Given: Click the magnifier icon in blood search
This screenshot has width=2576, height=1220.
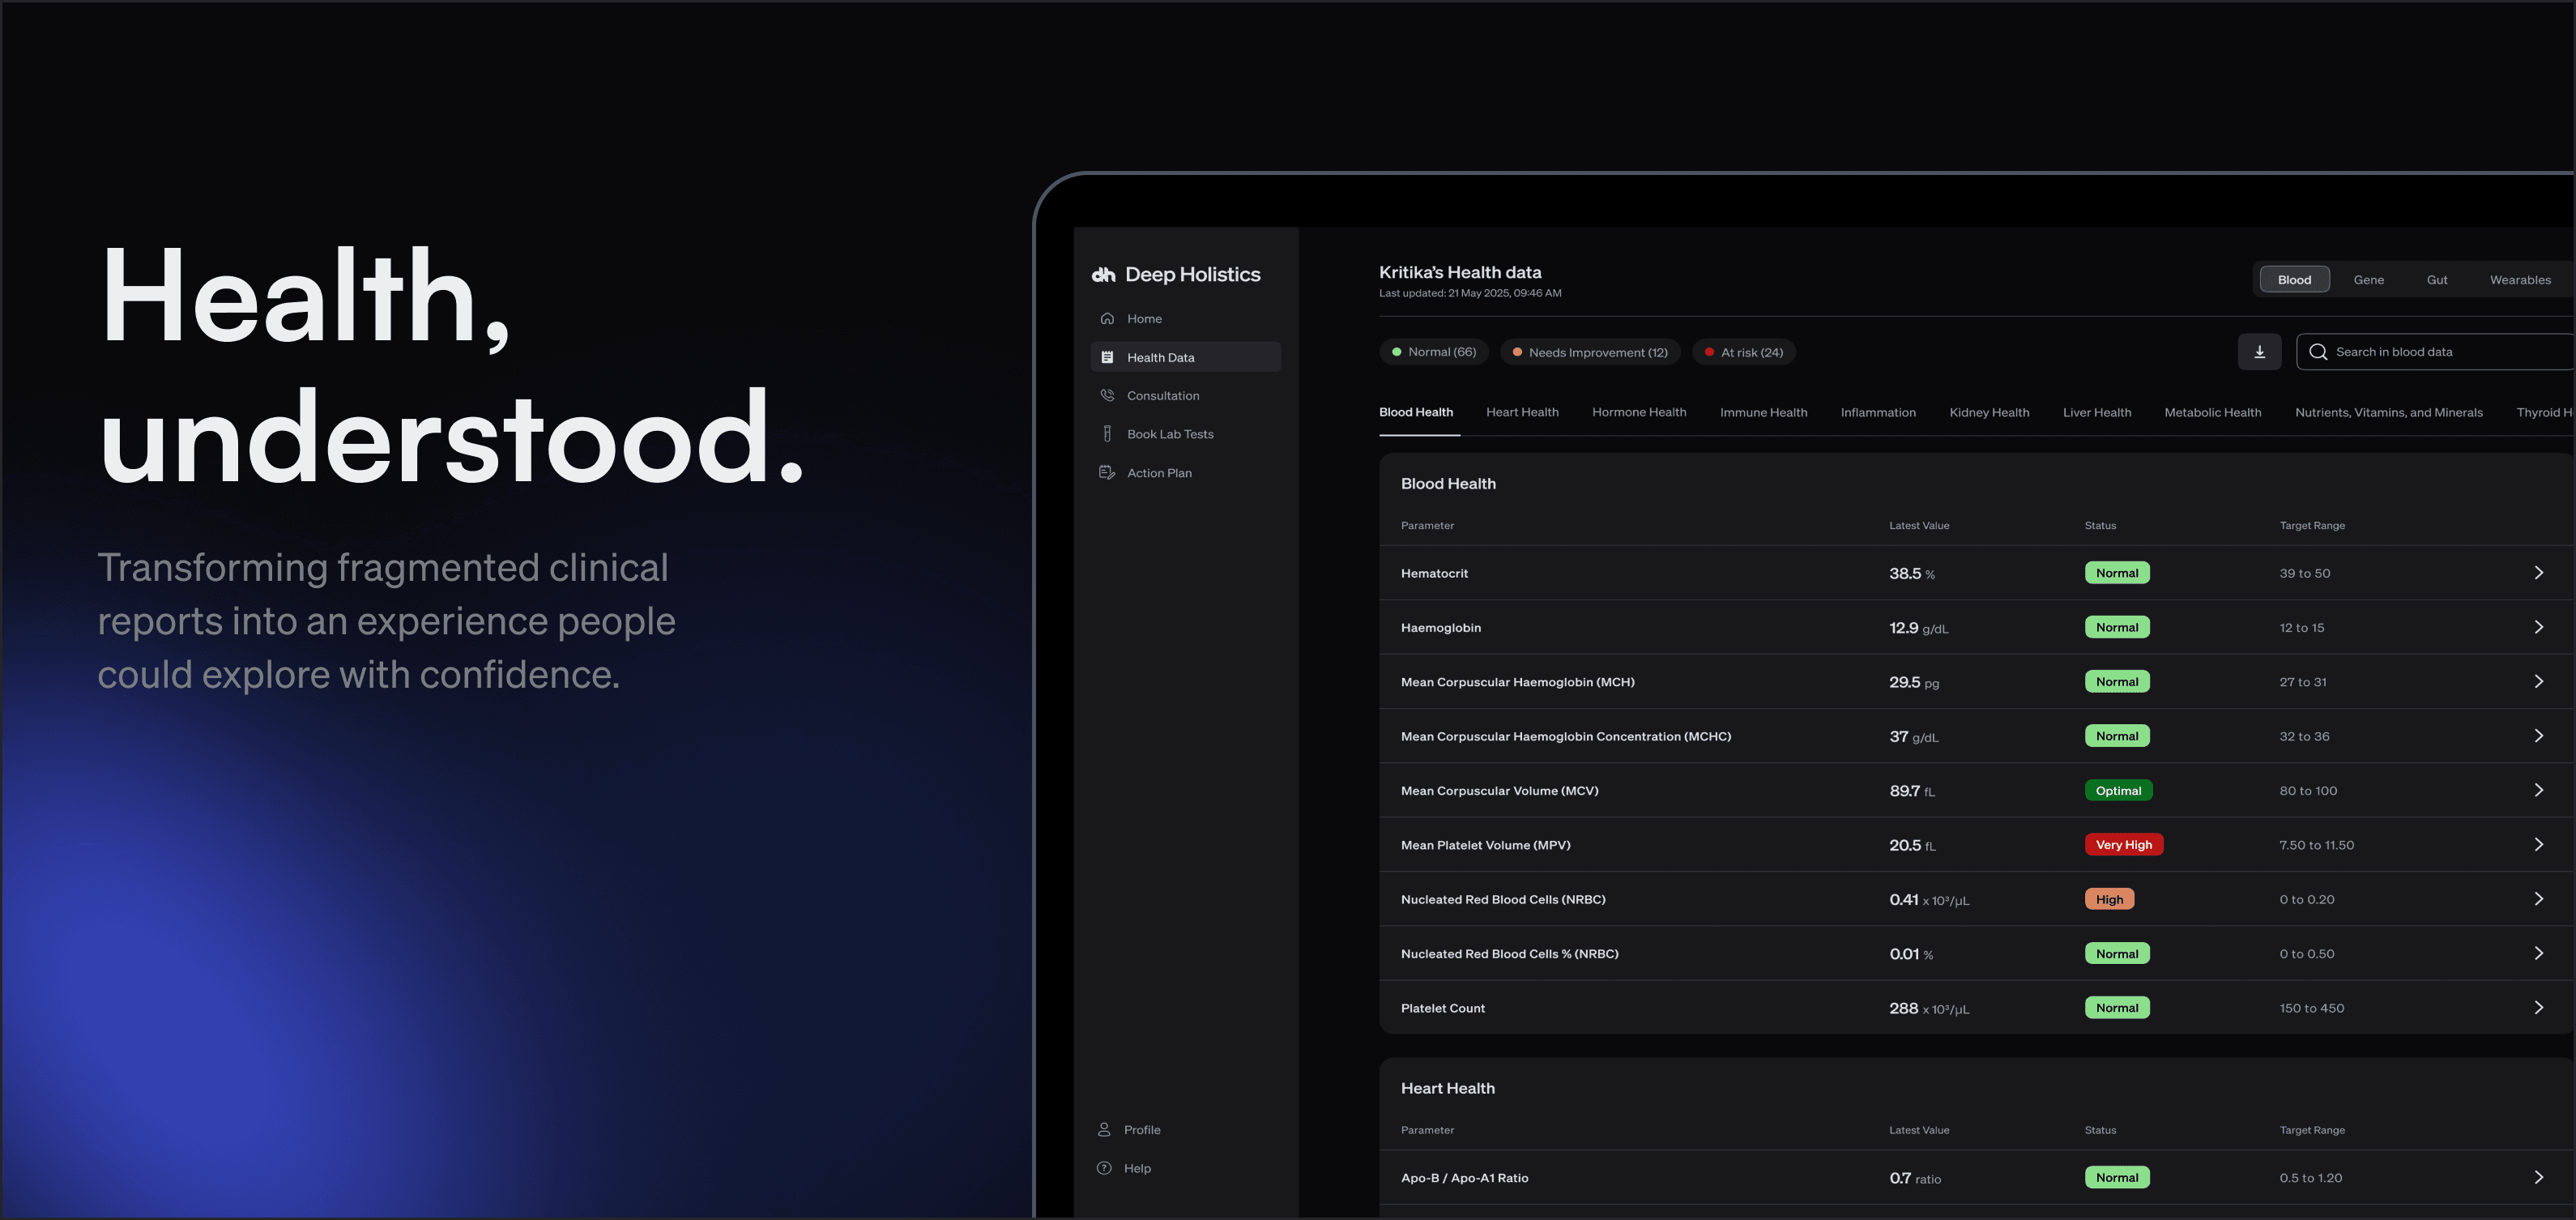Looking at the screenshot, I should pyautogui.click(x=2318, y=352).
